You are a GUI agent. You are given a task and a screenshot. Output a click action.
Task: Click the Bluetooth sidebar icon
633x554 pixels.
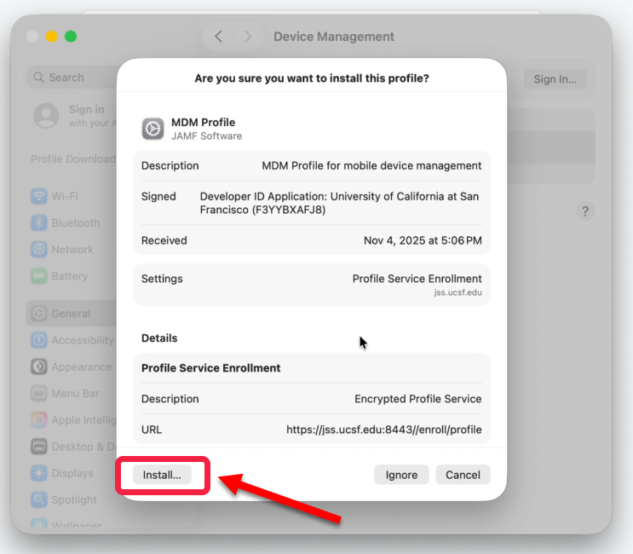pos(39,223)
